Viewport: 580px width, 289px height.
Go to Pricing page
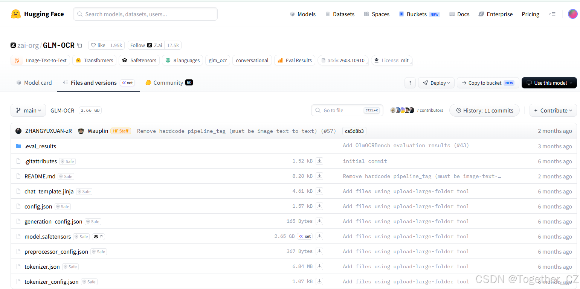click(x=530, y=14)
